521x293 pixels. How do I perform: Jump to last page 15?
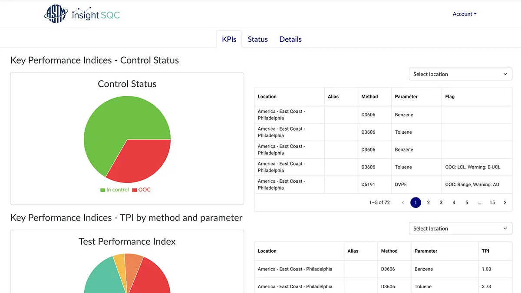point(492,203)
